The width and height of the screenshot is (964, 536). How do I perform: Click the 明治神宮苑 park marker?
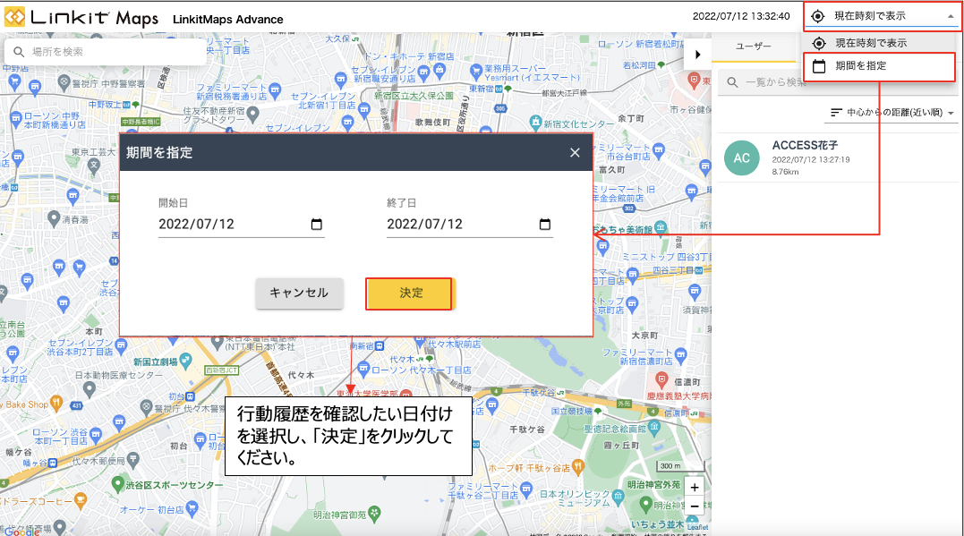(374, 513)
